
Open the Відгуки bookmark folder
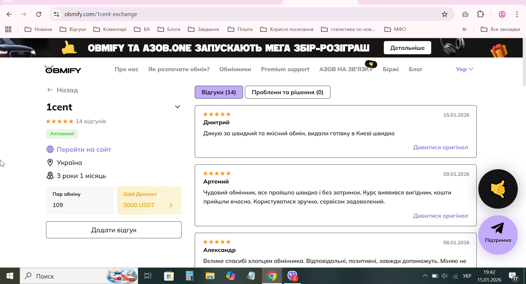73,29
